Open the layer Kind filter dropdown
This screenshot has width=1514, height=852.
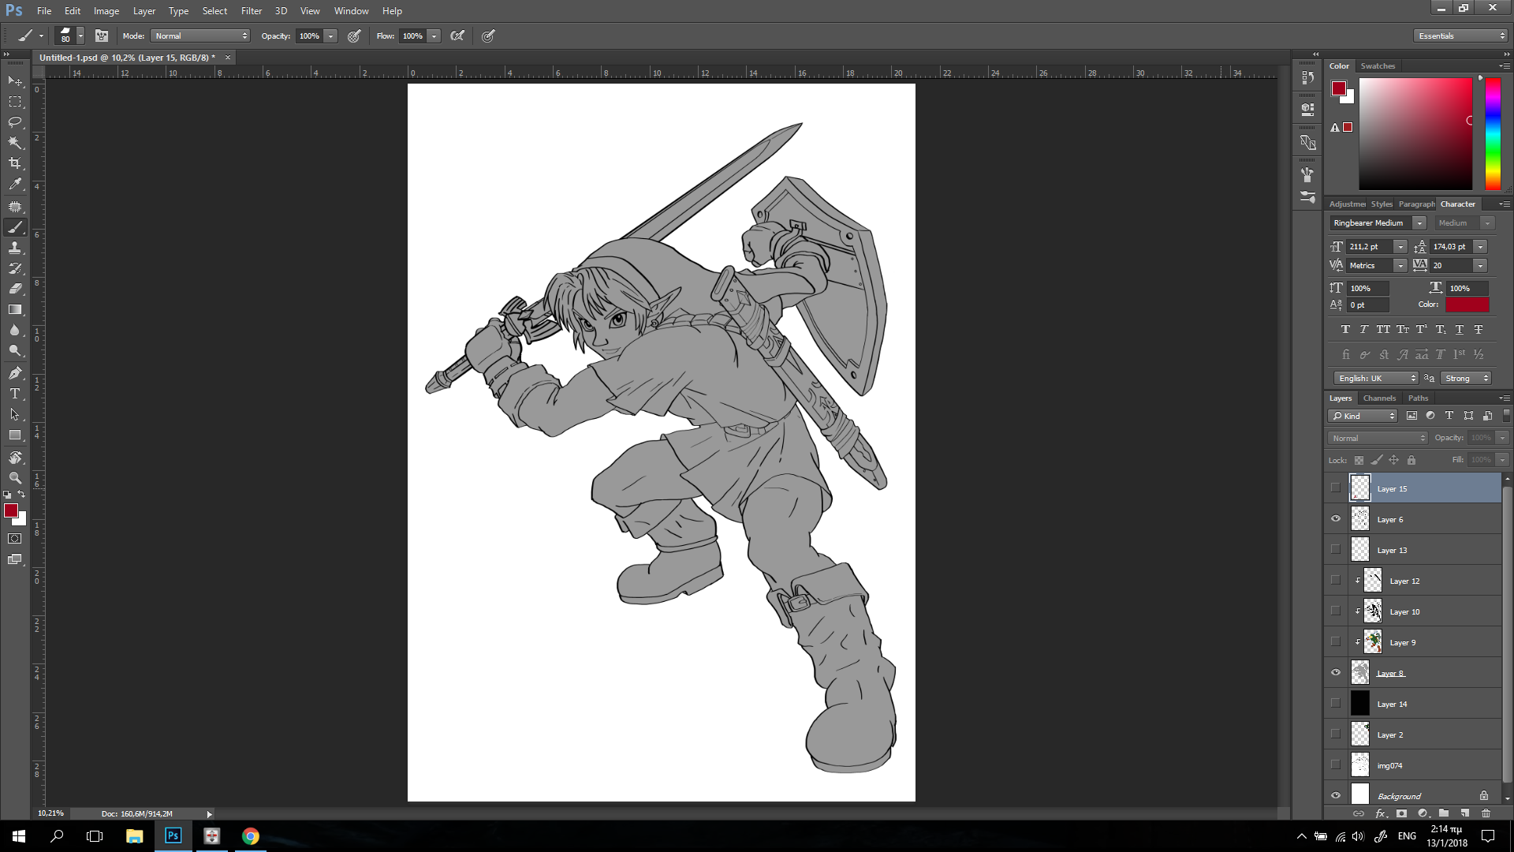point(1363,416)
